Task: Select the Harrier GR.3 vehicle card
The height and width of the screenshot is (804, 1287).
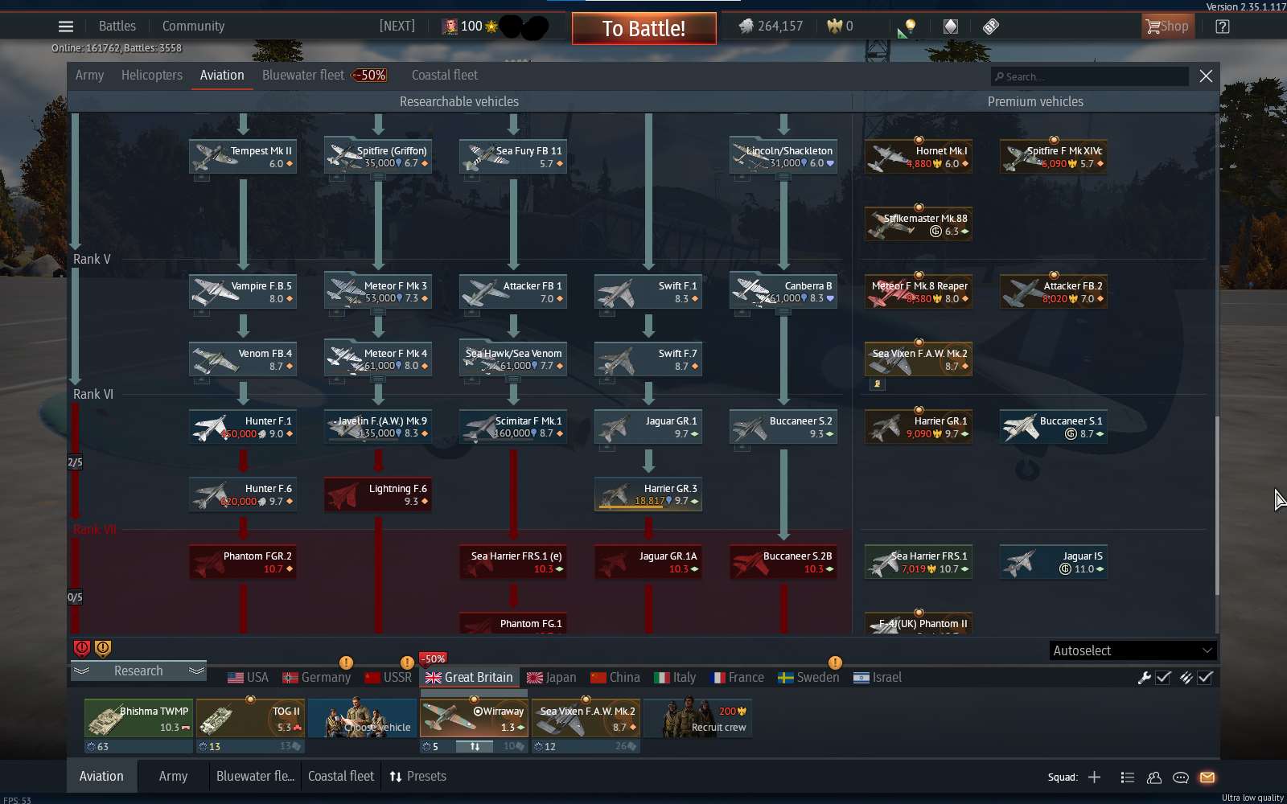Action: (648, 494)
